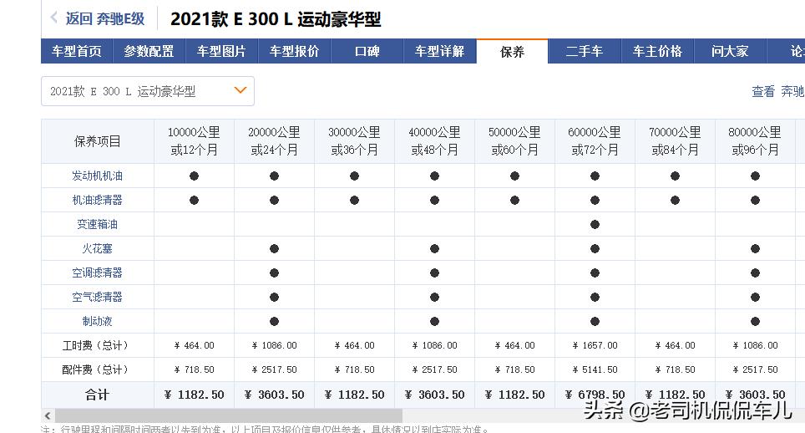Switch to the 车主价格 tab
The width and height of the screenshot is (805, 433).
(657, 51)
